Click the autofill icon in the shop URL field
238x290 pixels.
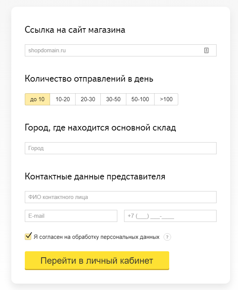[206, 50]
